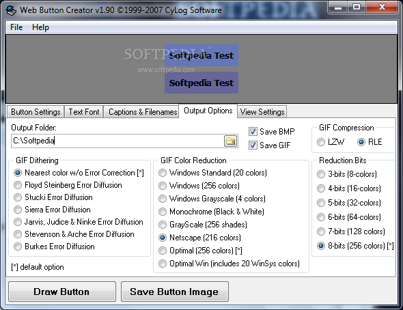Set reduction to 4-bits (16-colors)

tap(349, 188)
